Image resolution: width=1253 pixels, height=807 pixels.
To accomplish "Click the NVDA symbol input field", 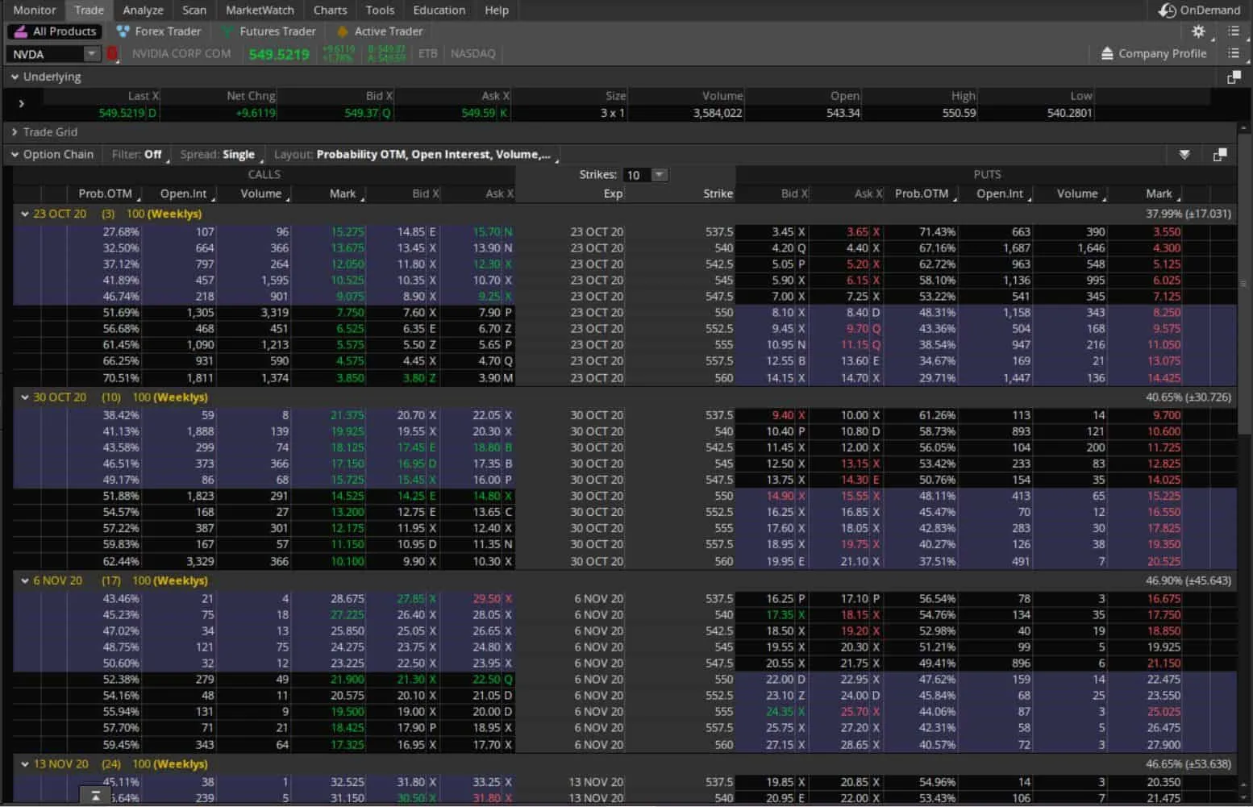I will 45,54.
